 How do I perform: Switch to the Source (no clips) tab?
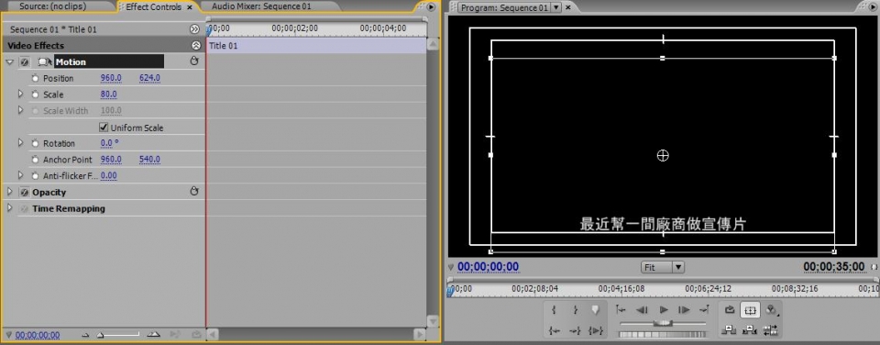point(54,6)
